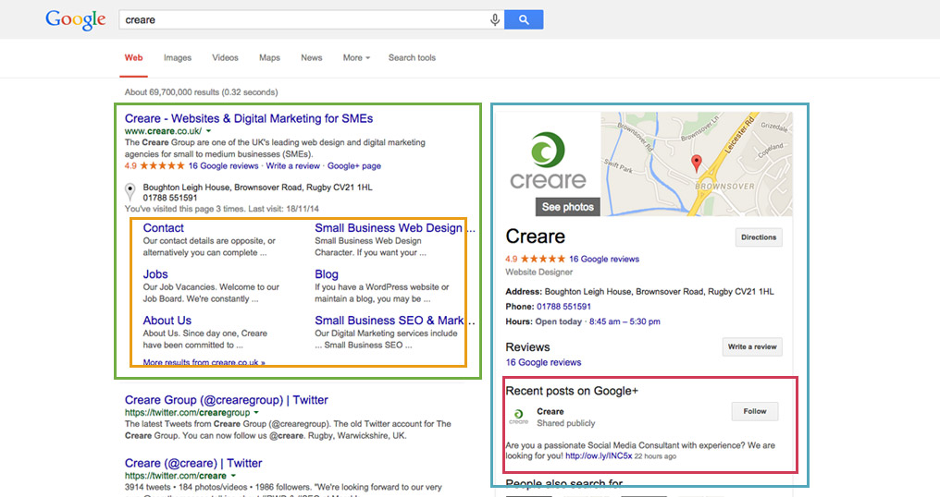Open the arrow next to twitter.com/crearegroup URL
The image size is (940, 497).
point(256,413)
